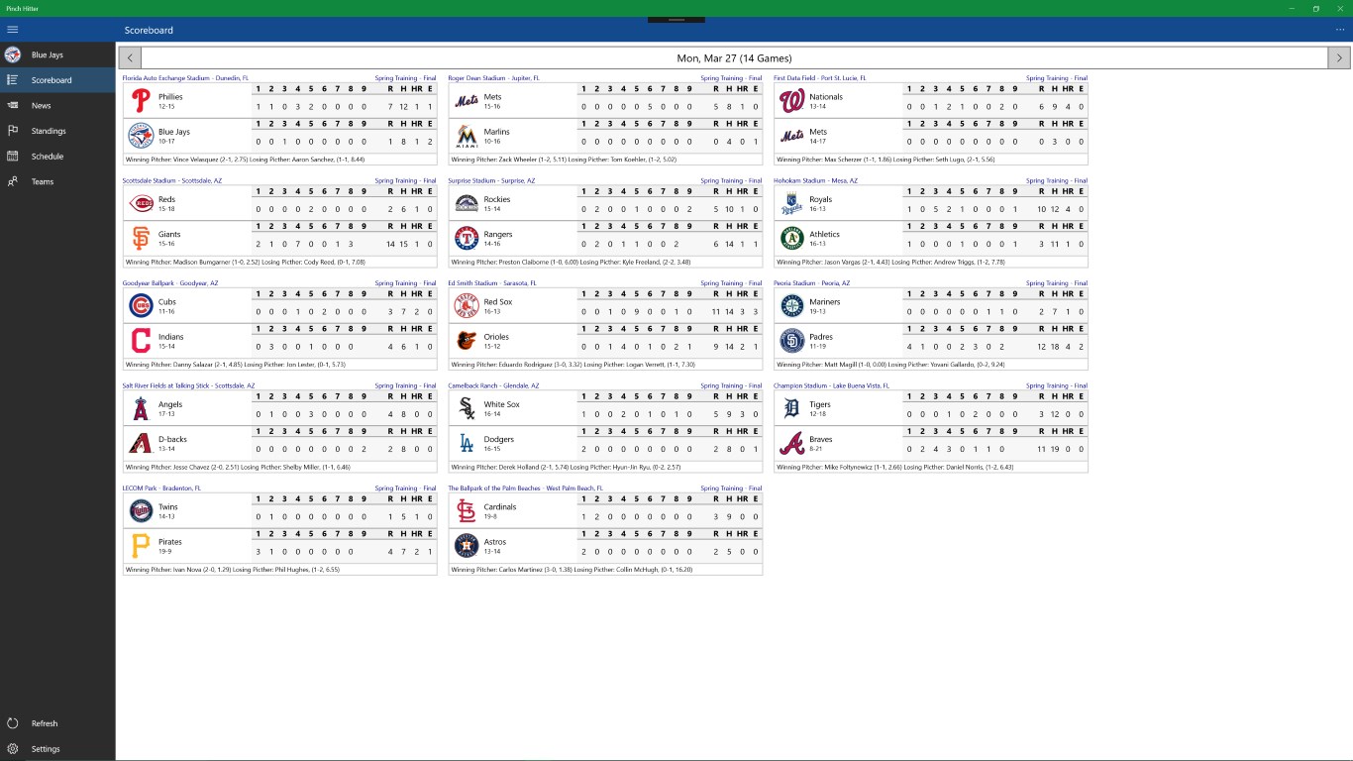Open the more options ellipsis
This screenshot has width=1353, height=761.
coord(1340,30)
